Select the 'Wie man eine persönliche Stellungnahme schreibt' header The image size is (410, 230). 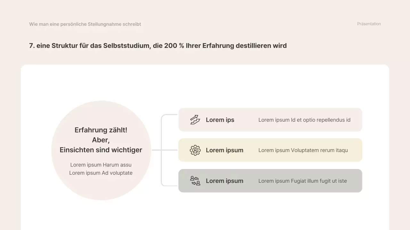(85, 24)
